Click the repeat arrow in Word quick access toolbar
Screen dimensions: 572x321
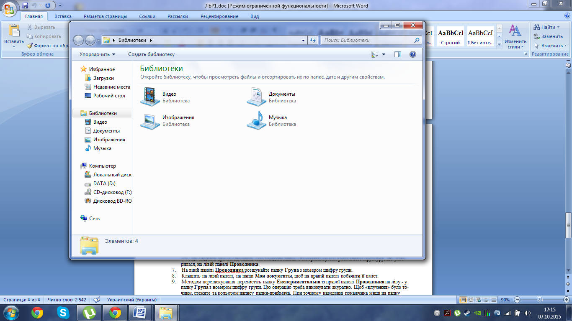coord(47,5)
